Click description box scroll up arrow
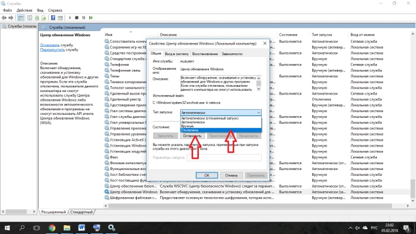This screenshot has width=416, height=234. (259, 78)
